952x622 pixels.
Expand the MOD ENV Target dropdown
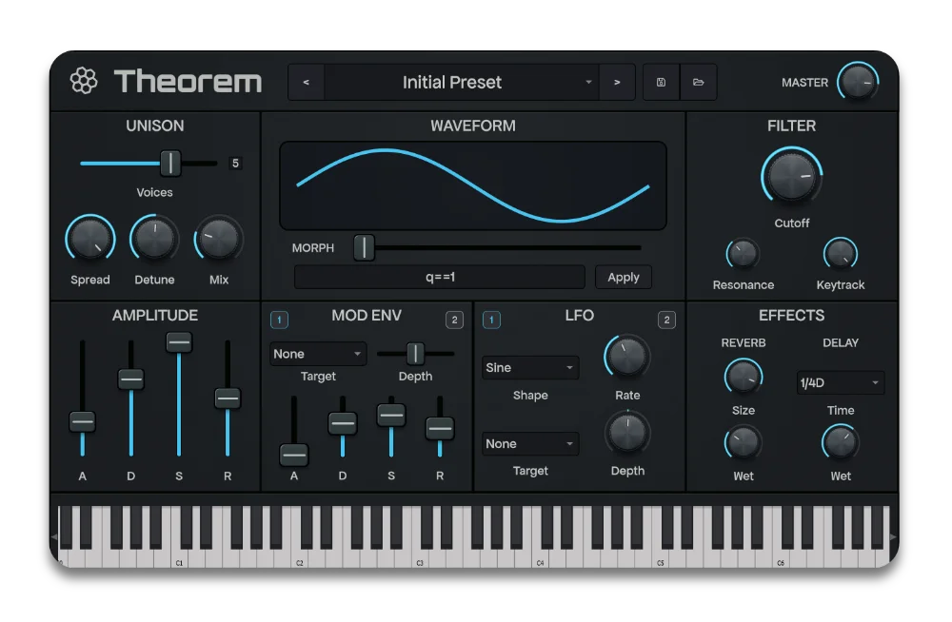[x=318, y=354]
